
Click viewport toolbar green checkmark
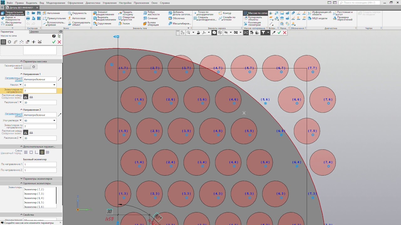click(x=279, y=32)
